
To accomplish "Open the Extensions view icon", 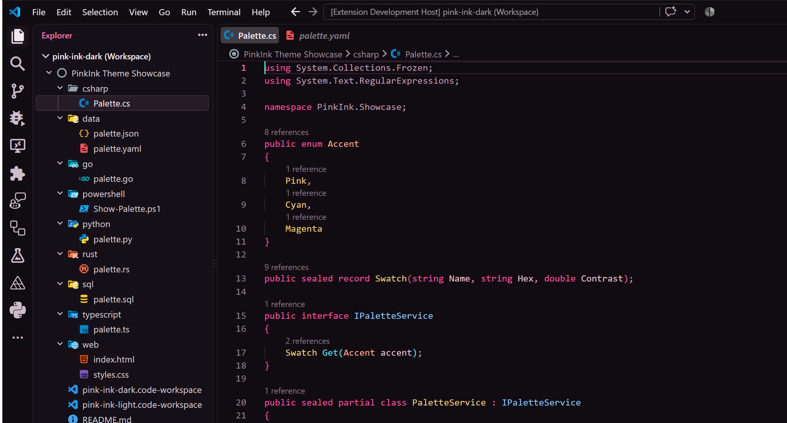I will click(x=18, y=173).
